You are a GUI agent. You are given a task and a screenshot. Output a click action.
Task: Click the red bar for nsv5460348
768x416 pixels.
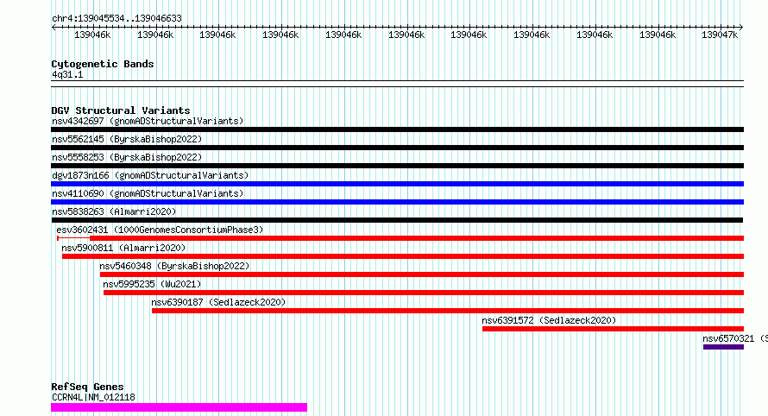(422, 274)
